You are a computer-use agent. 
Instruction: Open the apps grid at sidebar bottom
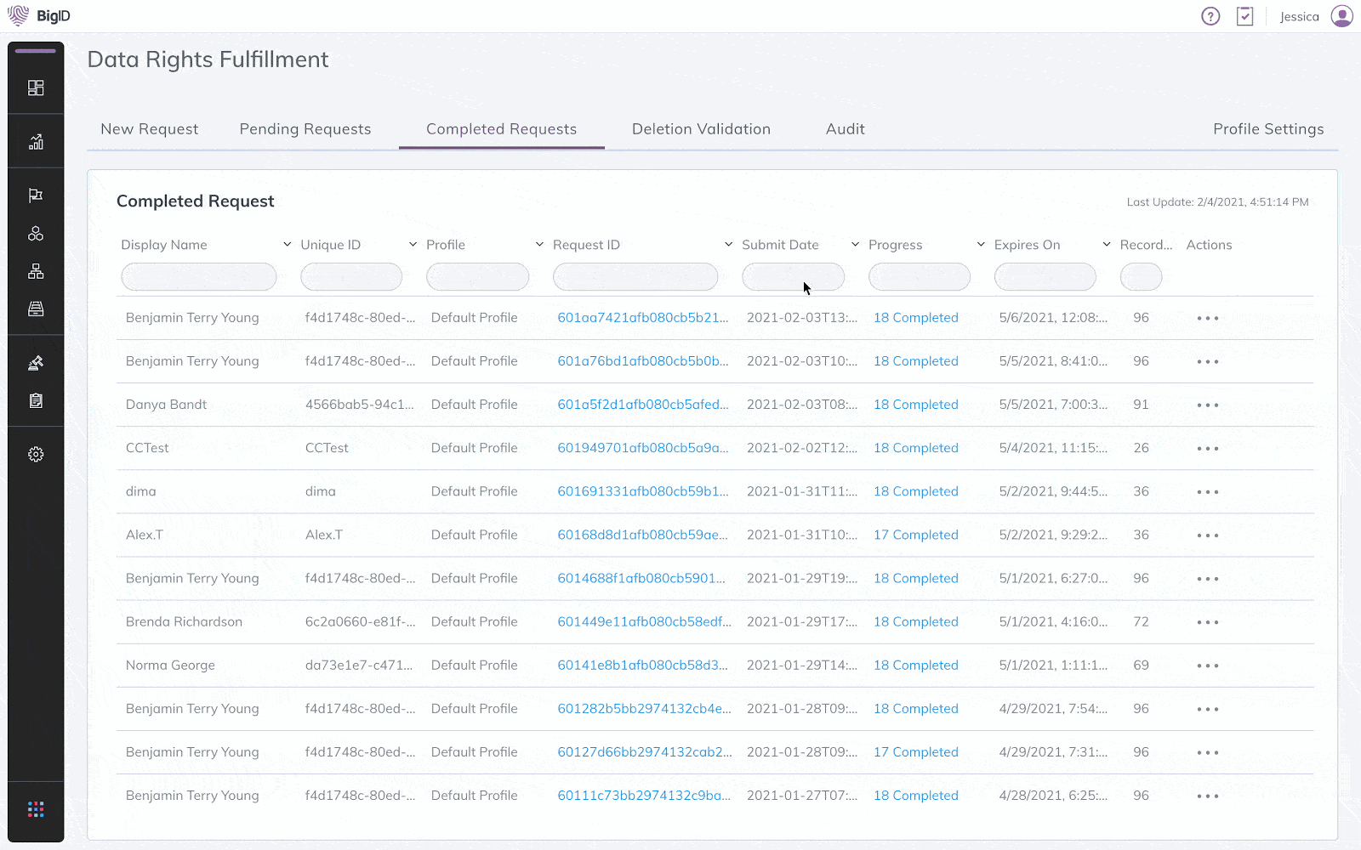click(35, 808)
